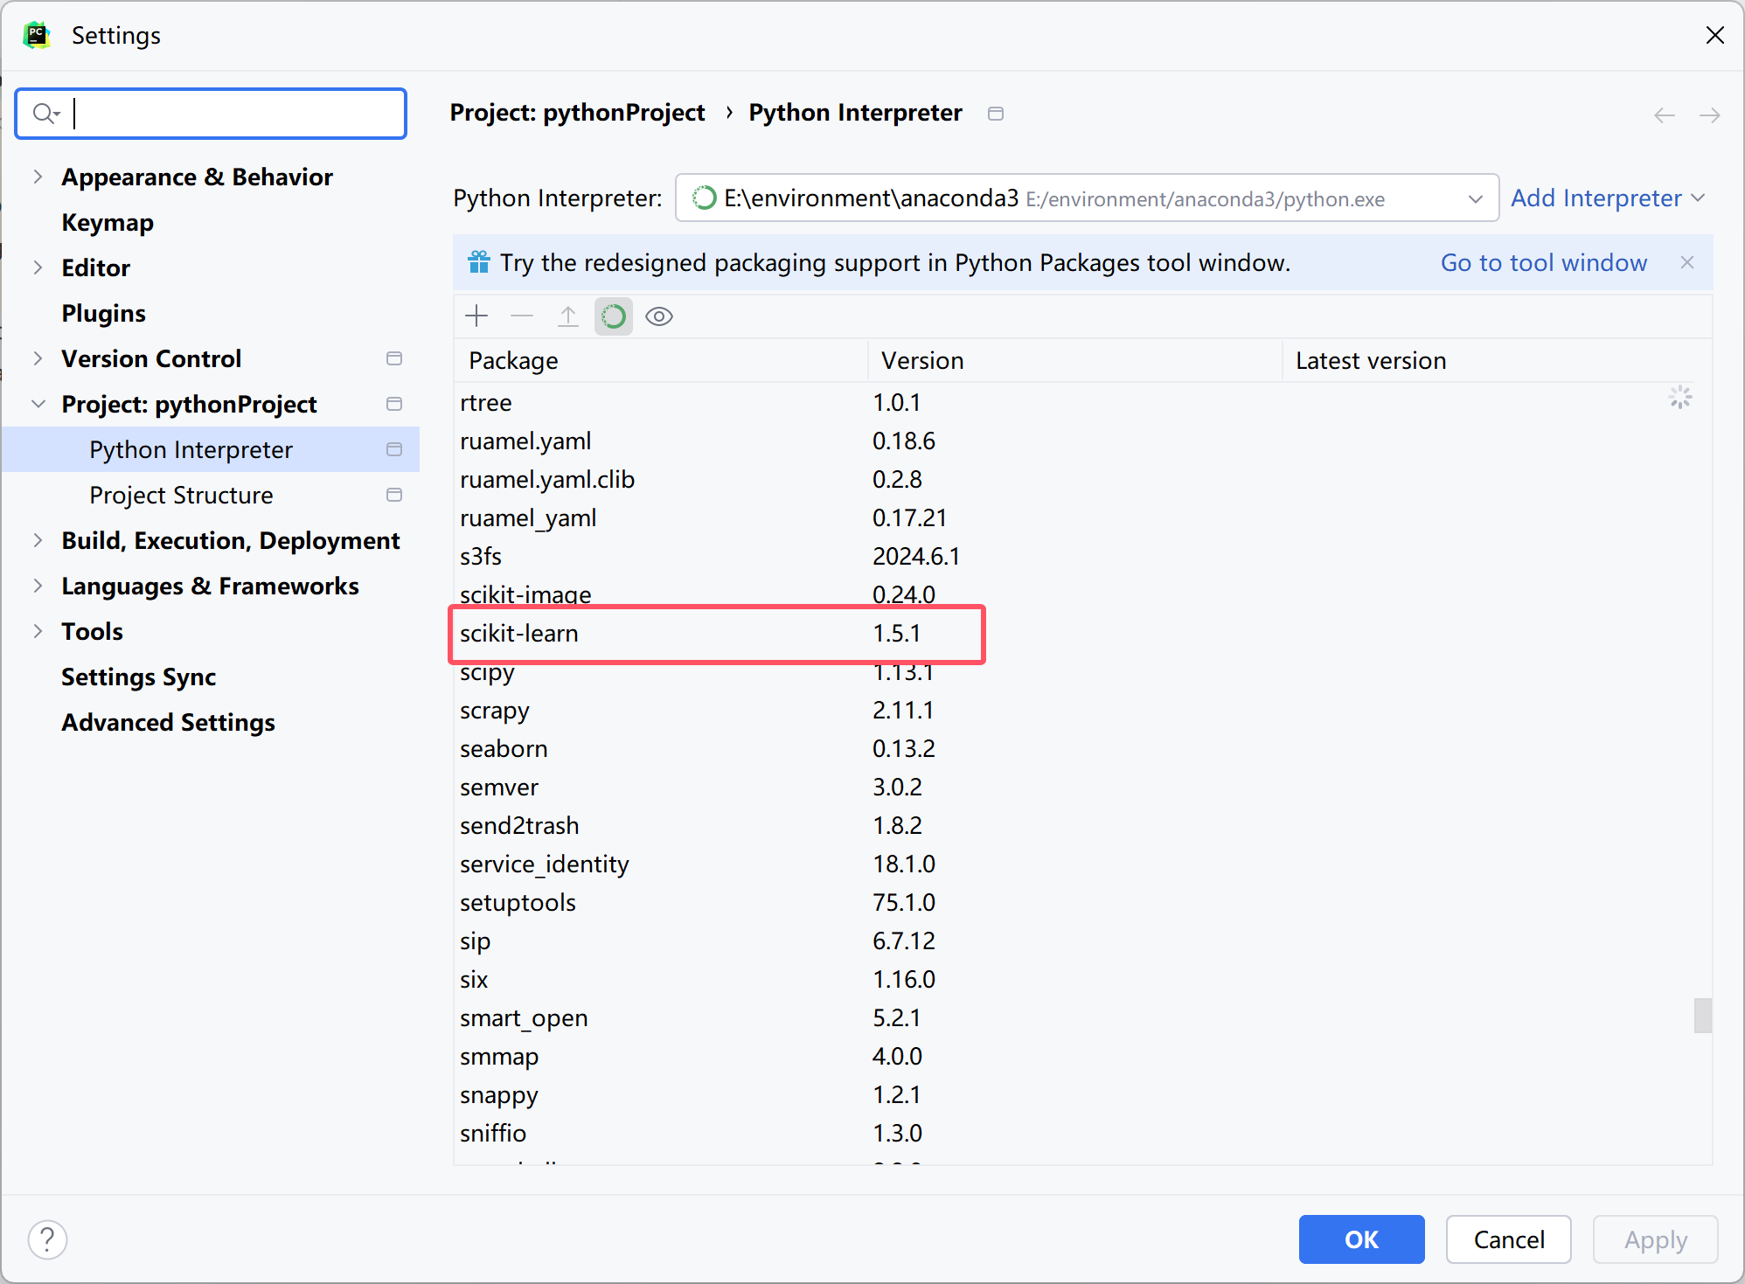
Task: Open the Add Interpreter dropdown
Action: tap(1609, 198)
